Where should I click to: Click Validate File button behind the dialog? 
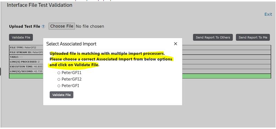21,37
